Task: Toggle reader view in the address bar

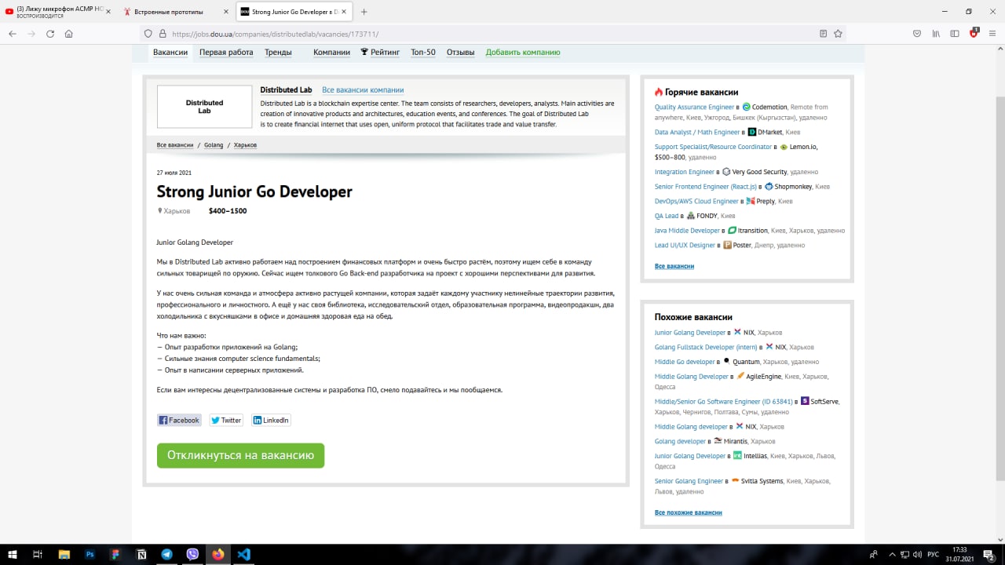Action: [823, 34]
